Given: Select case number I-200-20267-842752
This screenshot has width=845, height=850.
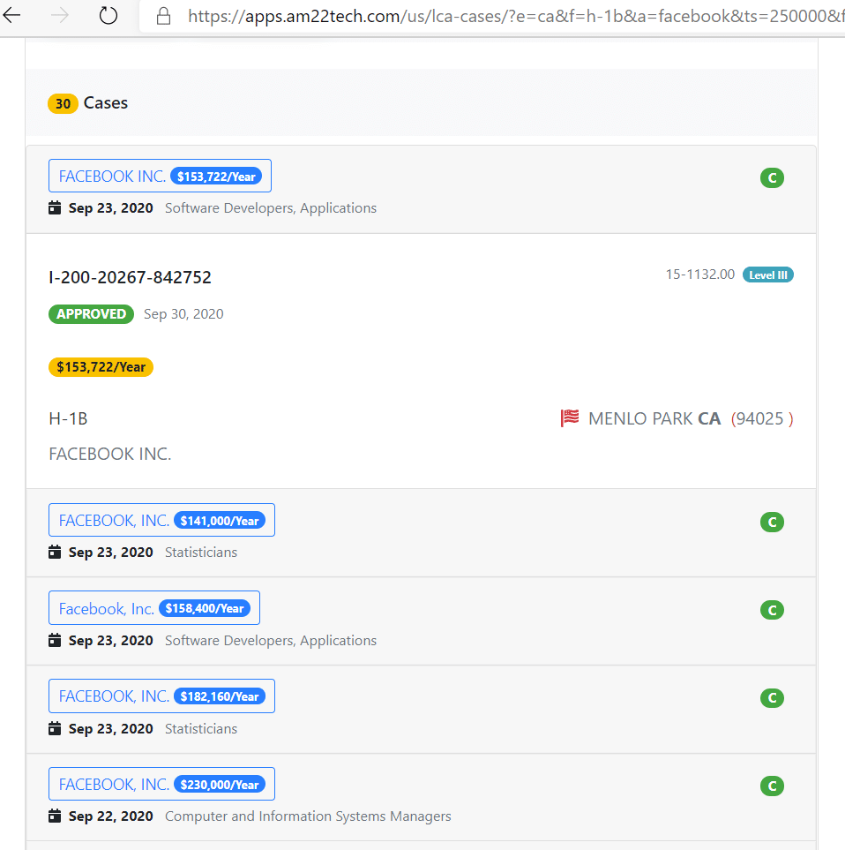Looking at the screenshot, I should point(130,277).
